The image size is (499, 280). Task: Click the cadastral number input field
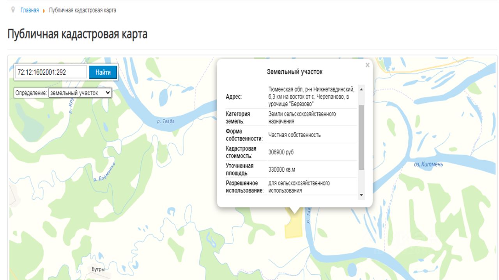click(x=51, y=72)
